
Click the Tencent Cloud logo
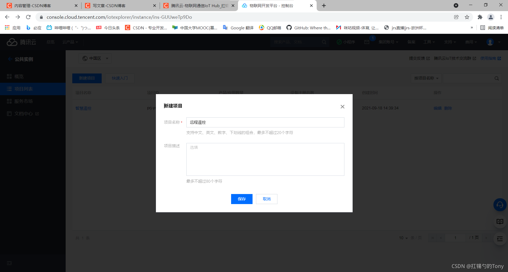click(x=21, y=42)
